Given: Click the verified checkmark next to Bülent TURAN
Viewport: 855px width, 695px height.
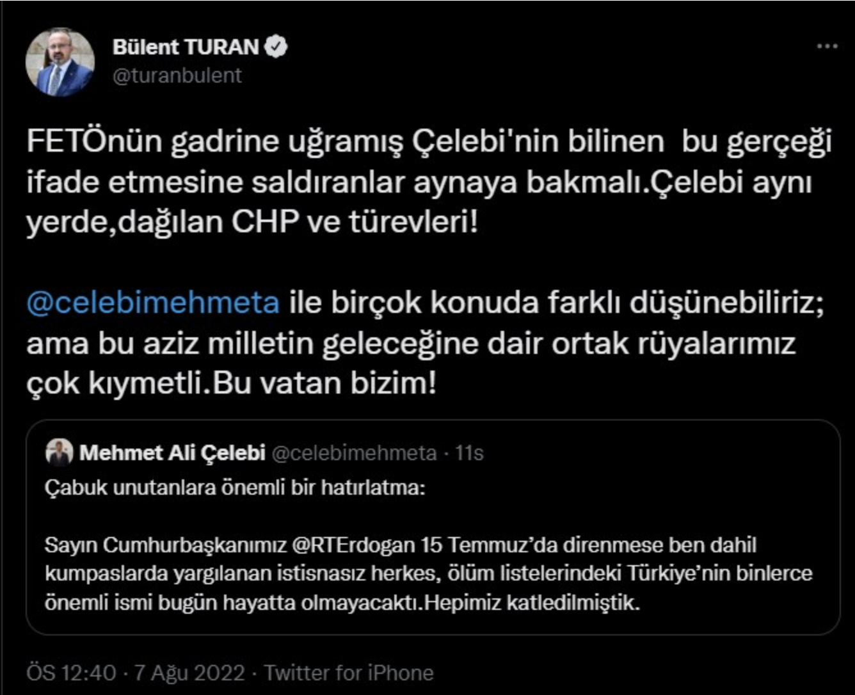Looking at the screenshot, I should pos(278,45).
